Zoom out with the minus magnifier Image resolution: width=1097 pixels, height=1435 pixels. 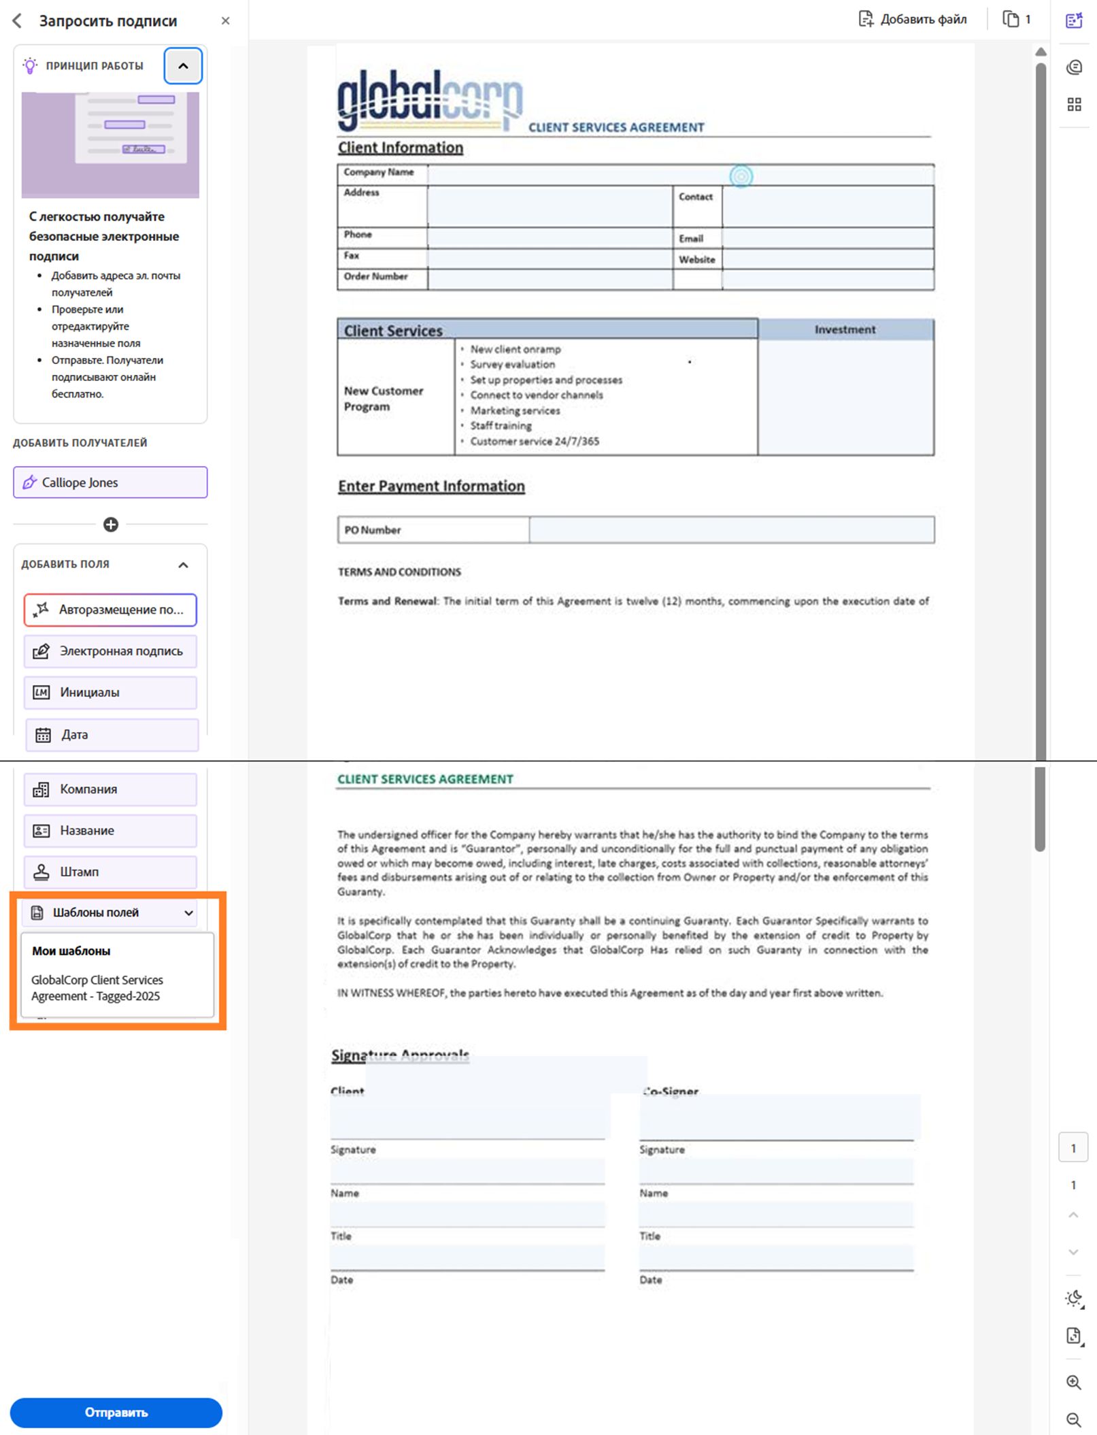pos(1074,1420)
